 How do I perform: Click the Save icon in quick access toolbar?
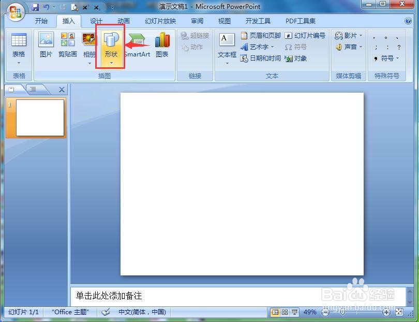coord(35,7)
